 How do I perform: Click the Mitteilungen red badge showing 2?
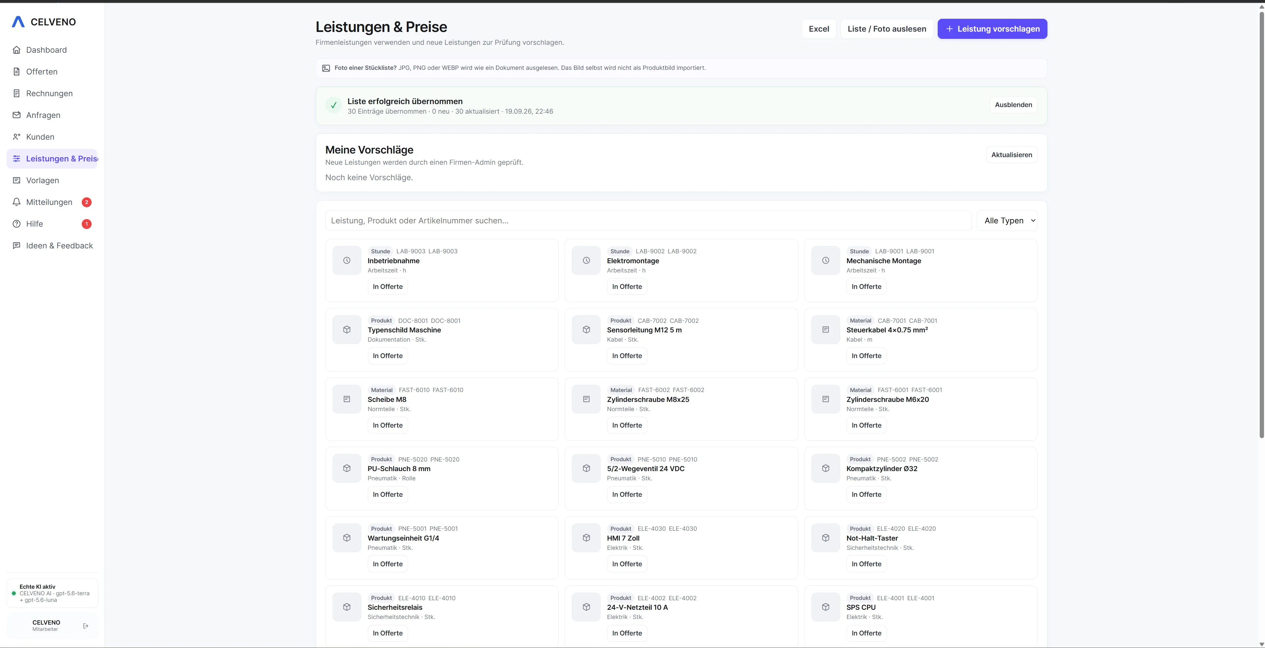(86, 202)
